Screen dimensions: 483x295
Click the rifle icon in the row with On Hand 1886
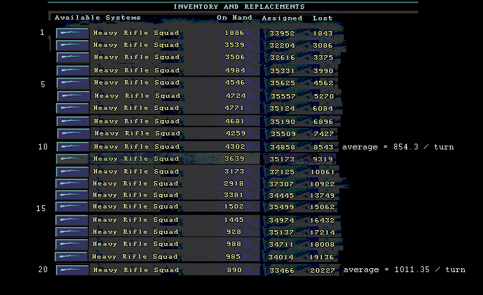pos(72,33)
